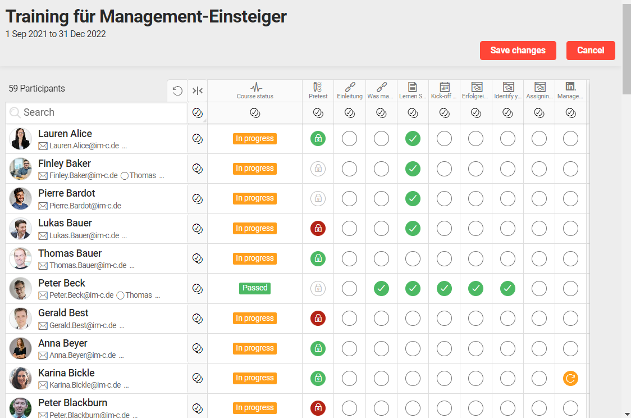This screenshot has width=631, height=418.
Task: Click the Pretest column header icon
Action: pyautogui.click(x=318, y=88)
